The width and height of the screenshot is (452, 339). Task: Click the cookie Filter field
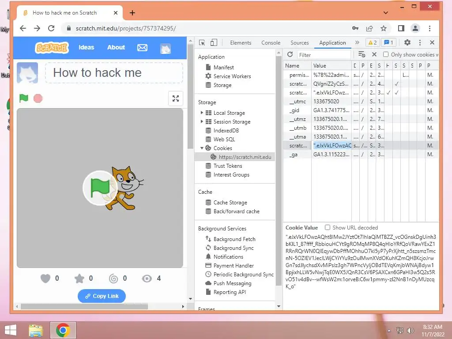[x=324, y=55]
